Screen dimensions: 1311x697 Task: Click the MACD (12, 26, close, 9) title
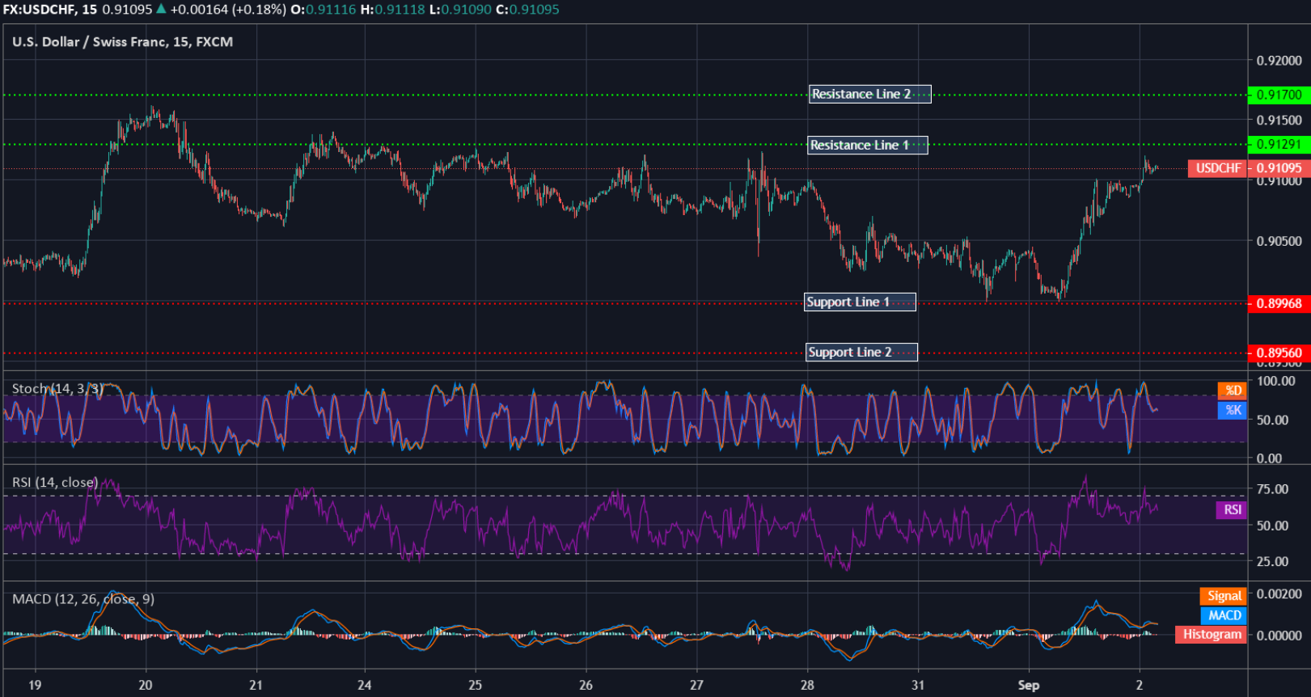click(x=83, y=599)
